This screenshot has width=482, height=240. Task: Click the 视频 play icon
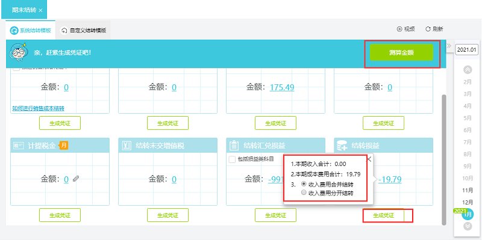(x=399, y=29)
